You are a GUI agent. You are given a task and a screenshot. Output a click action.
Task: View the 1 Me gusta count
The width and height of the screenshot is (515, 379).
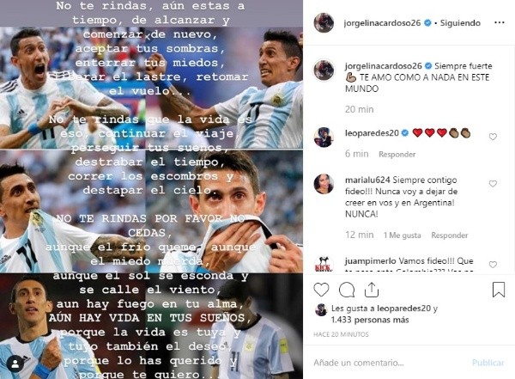403,235
